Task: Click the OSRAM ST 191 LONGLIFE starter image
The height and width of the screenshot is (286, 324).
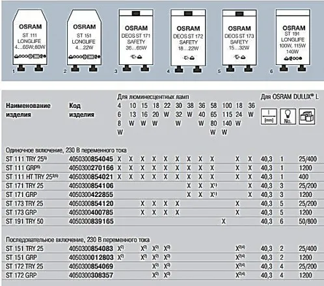Action: (x=293, y=40)
